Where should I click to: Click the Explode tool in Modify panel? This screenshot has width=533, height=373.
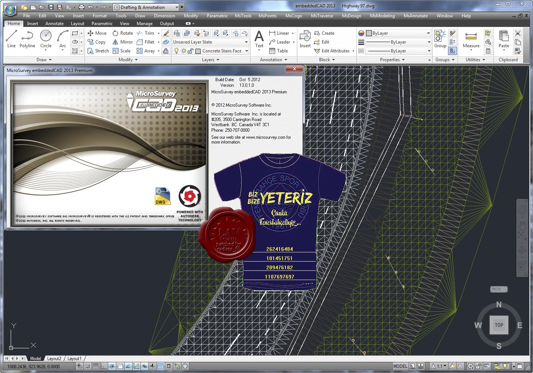click(166, 42)
